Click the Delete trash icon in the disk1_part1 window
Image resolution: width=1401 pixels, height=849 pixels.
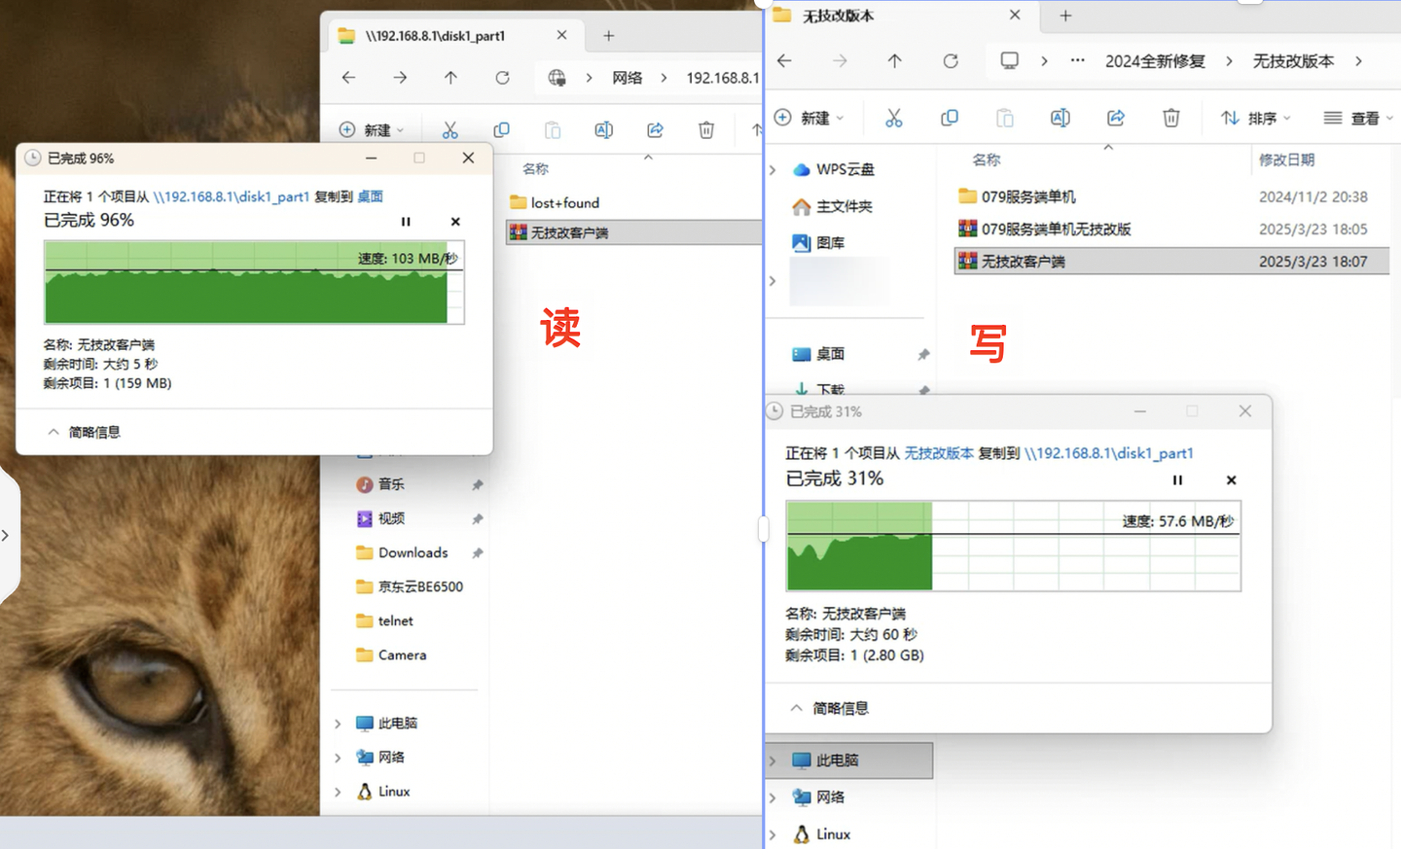(706, 130)
